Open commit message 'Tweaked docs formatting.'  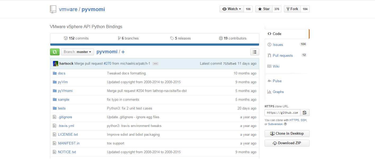127,73
